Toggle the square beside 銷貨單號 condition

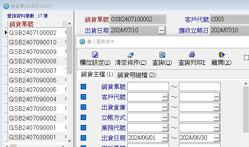click(83, 87)
